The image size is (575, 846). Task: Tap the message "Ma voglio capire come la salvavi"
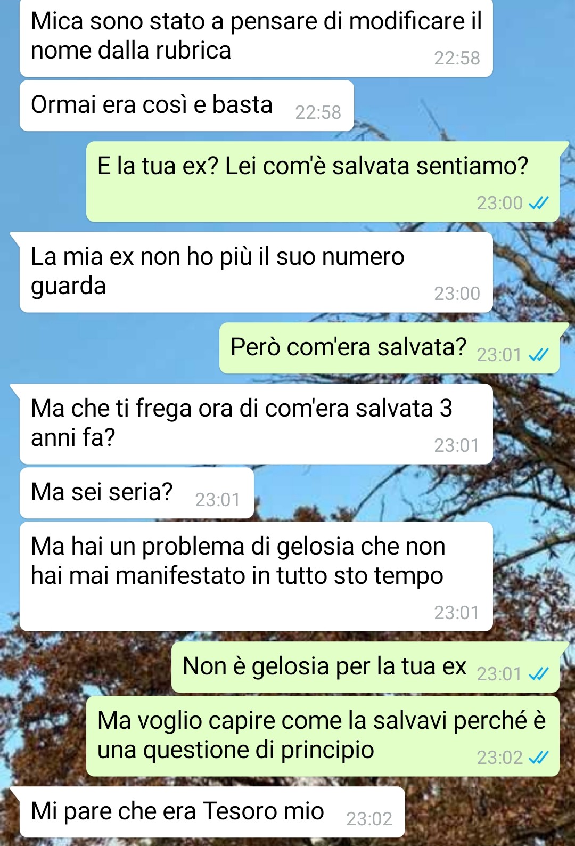click(x=323, y=736)
